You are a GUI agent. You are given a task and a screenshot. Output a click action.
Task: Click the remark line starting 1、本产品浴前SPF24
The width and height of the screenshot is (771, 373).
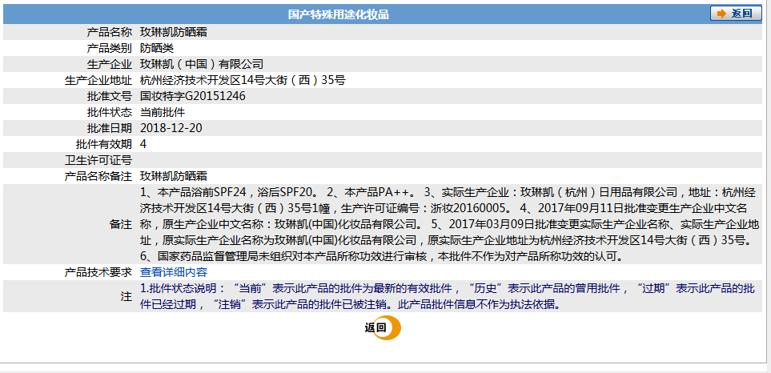coord(448,192)
